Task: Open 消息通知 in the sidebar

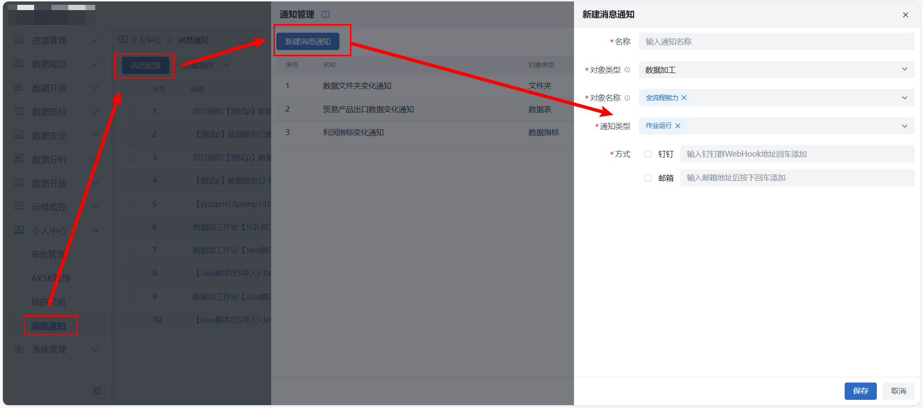Action: [49, 326]
